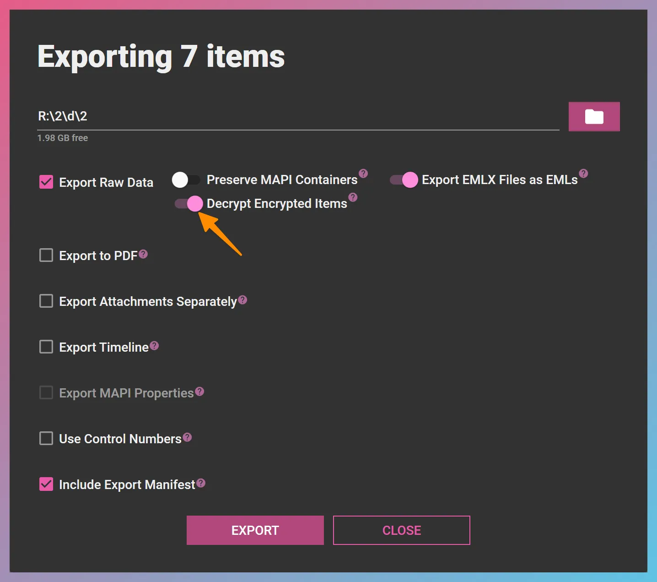Click the Preserve MAPI Containers help icon
The width and height of the screenshot is (657, 582).
(x=363, y=173)
